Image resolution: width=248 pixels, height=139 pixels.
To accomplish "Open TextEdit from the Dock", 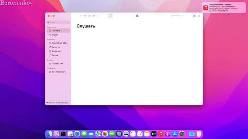I will 140,134.
